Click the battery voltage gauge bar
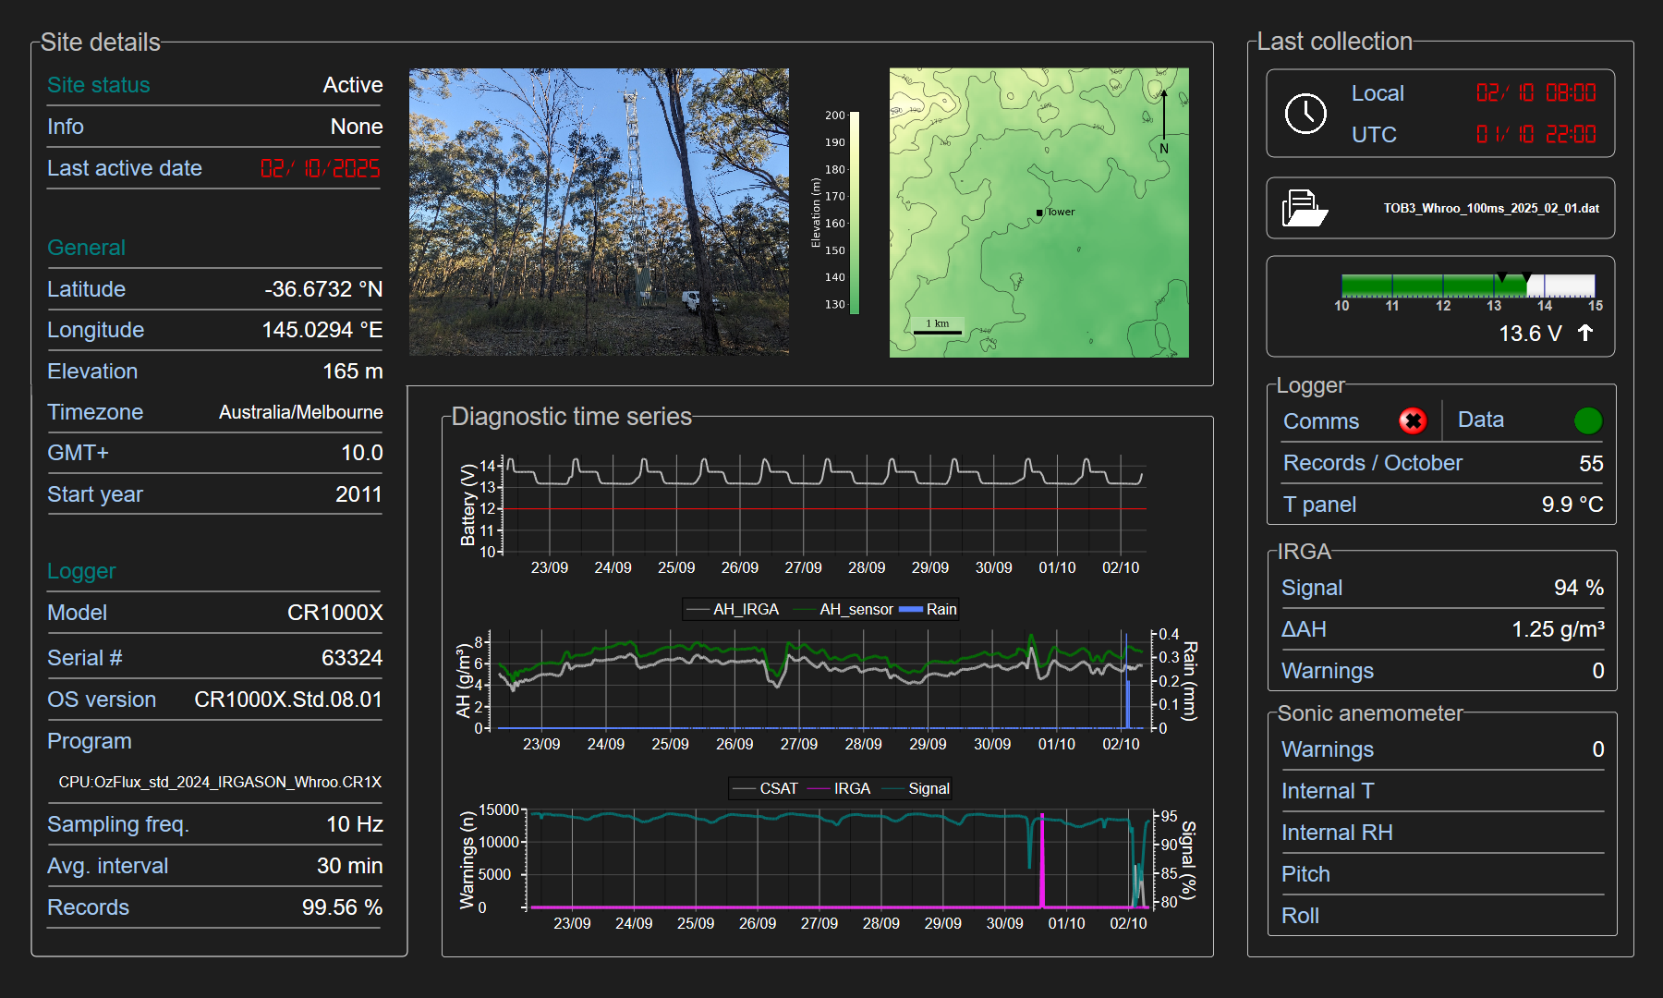The width and height of the screenshot is (1663, 998). [1467, 286]
